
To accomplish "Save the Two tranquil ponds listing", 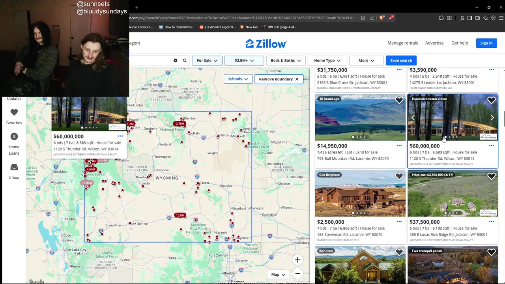I will [x=491, y=252].
